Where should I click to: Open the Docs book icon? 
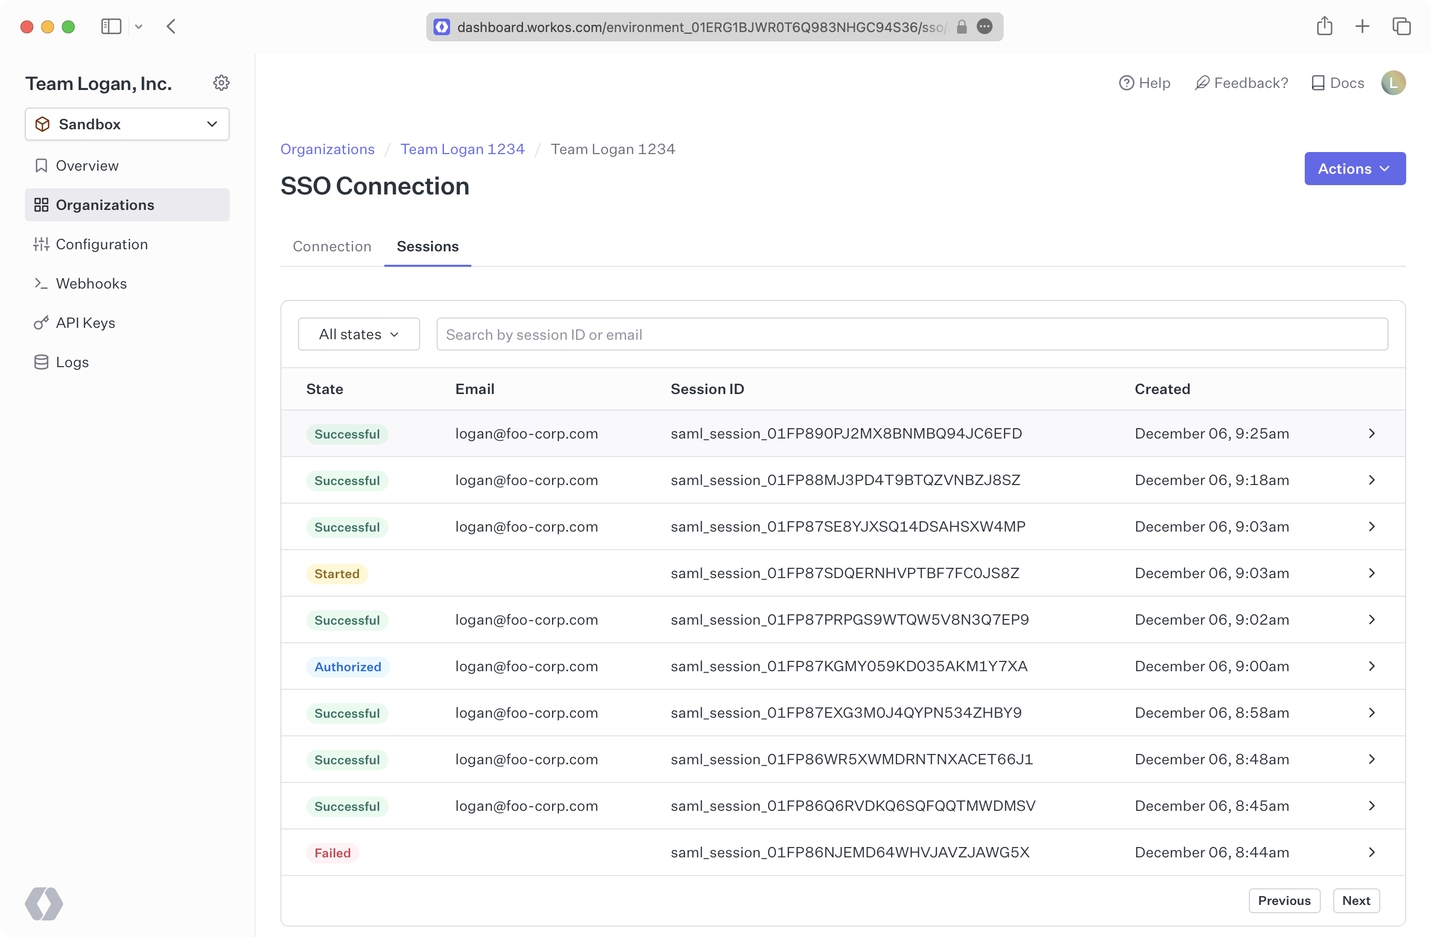point(1319,82)
